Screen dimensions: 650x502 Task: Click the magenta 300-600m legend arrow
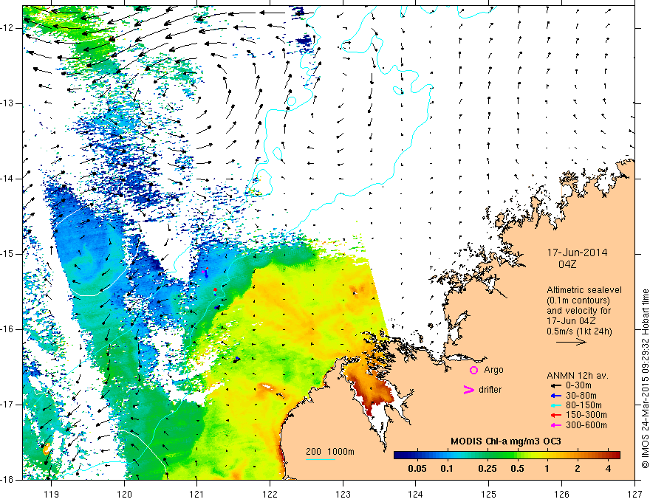[x=555, y=425]
